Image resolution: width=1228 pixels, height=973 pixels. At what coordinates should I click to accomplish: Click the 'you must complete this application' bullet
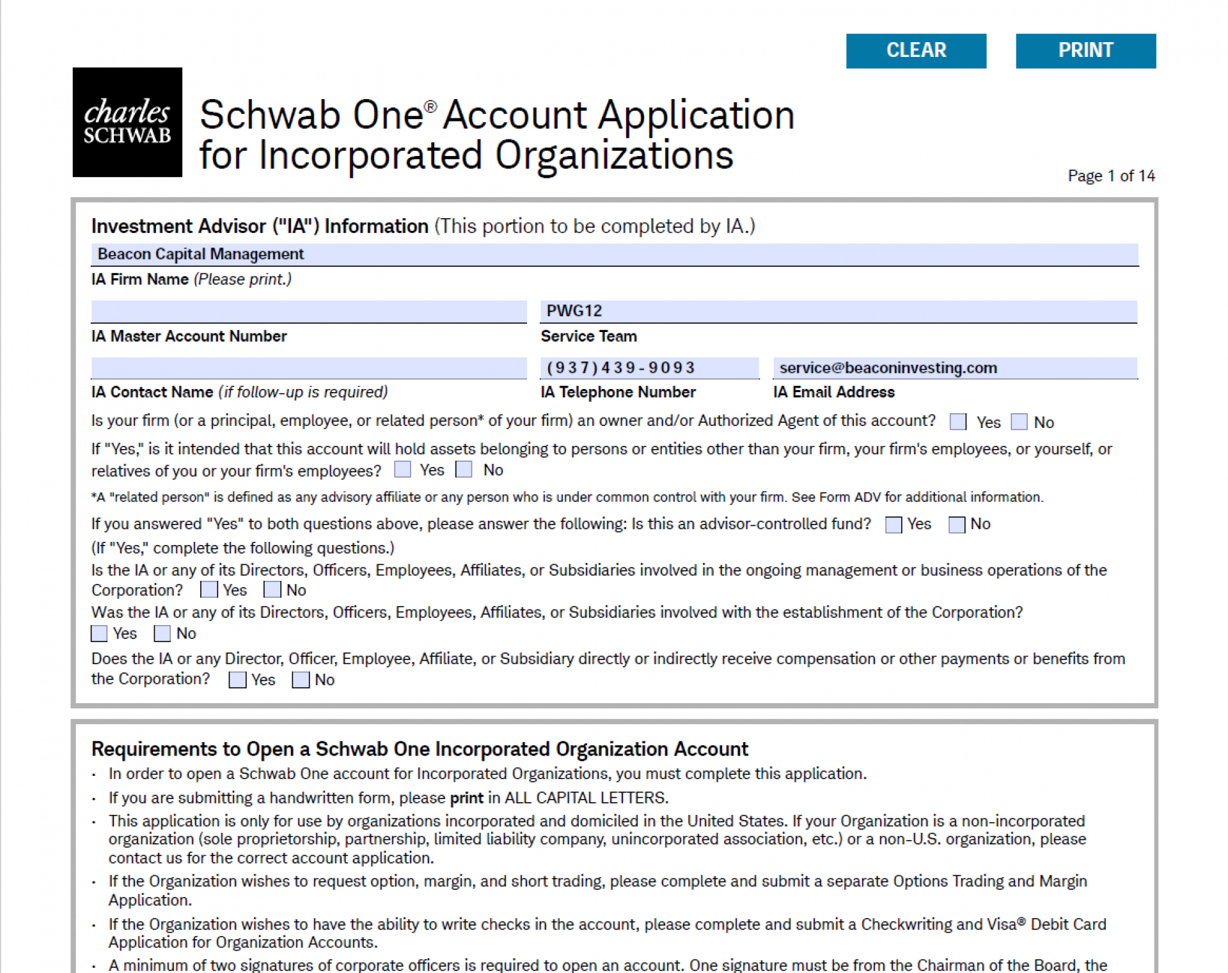coord(487,773)
